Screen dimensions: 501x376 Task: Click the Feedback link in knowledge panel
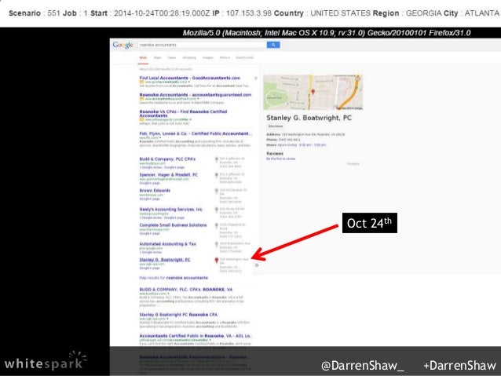click(353, 164)
